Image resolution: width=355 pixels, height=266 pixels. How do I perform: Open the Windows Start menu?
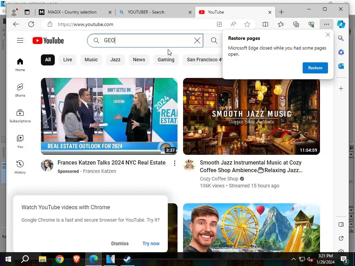pos(8,259)
